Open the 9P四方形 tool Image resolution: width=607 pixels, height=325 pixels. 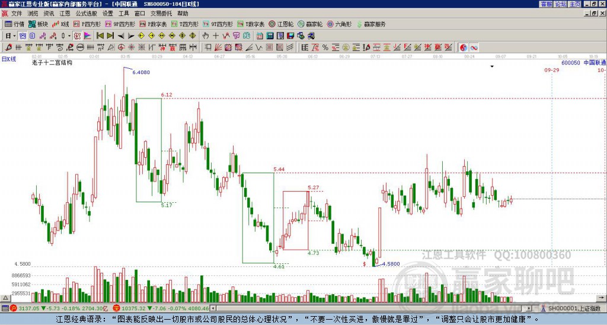pyautogui.click(x=120, y=24)
